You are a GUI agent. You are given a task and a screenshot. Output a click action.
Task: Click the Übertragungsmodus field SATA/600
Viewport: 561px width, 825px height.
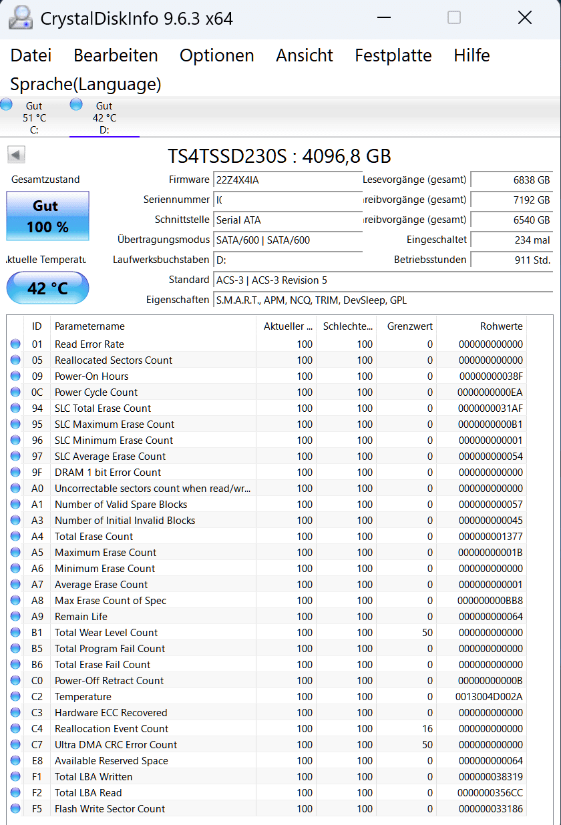pyautogui.click(x=288, y=240)
